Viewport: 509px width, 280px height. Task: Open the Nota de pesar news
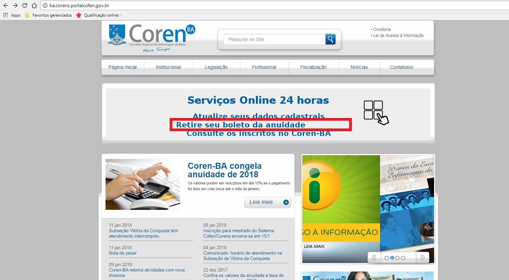pyautogui.click(x=123, y=253)
